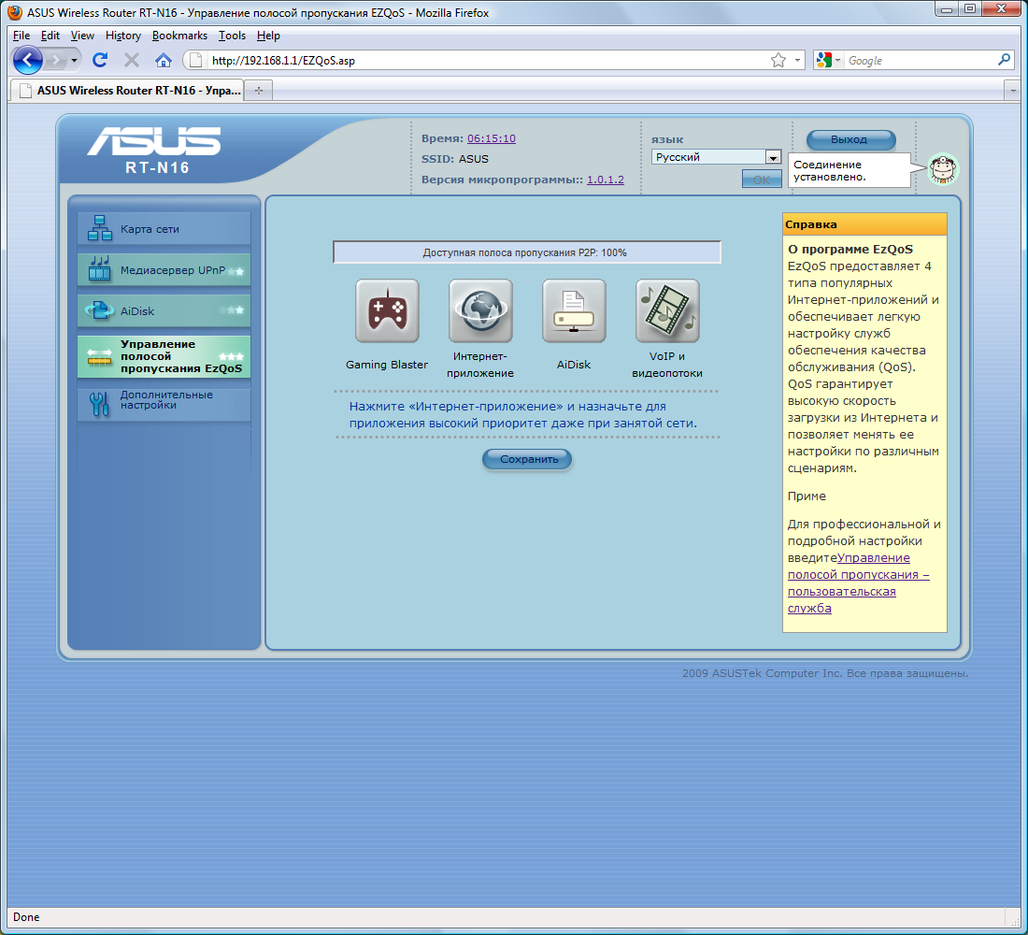Expand the address bar history dropdown

797,61
